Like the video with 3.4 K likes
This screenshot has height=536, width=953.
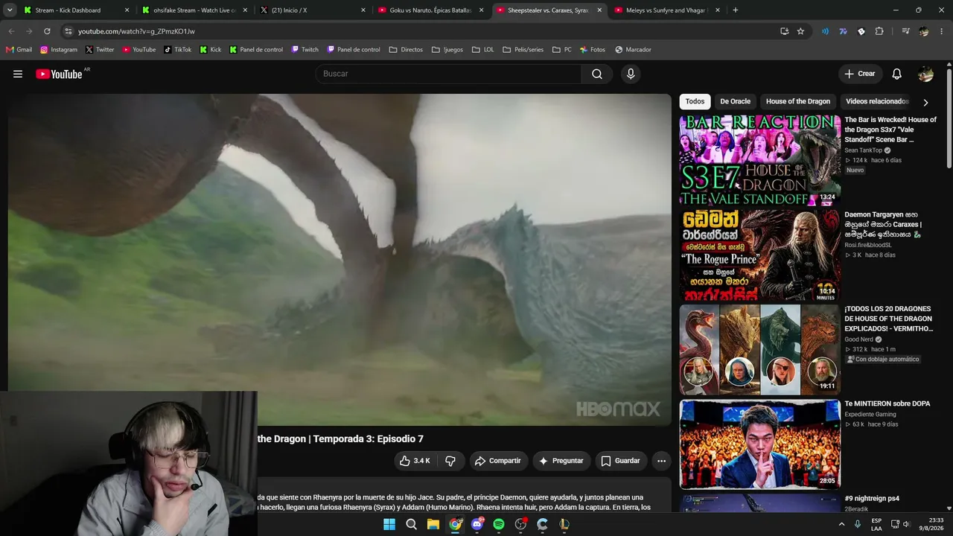point(415,461)
